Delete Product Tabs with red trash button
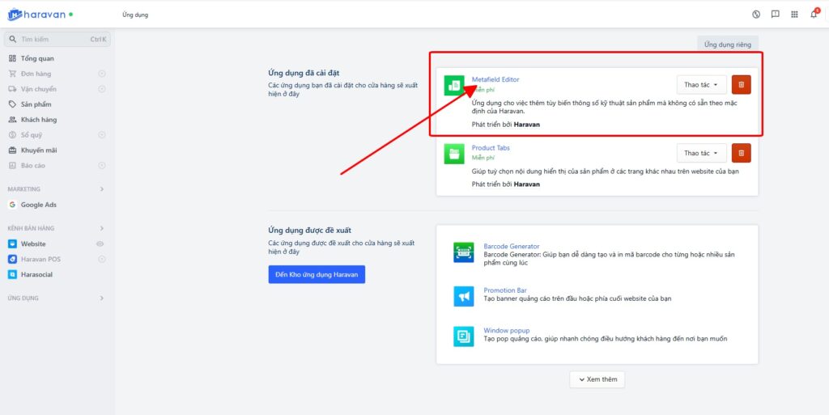 pos(741,153)
